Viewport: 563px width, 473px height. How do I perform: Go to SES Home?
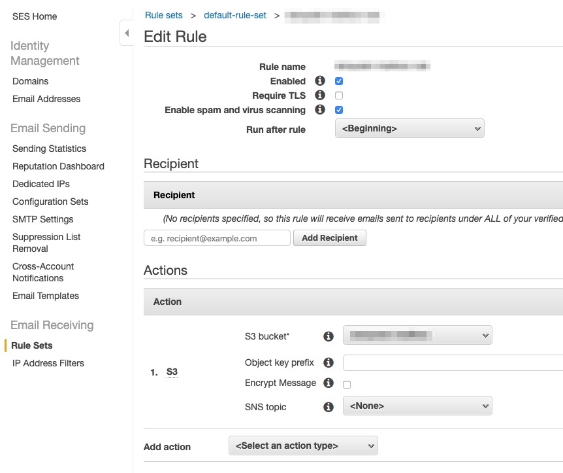click(35, 16)
